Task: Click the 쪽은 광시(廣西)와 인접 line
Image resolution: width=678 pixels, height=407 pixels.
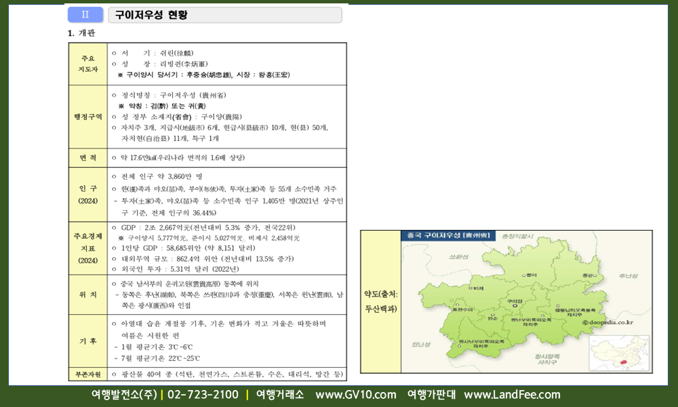Action: point(156,305)
